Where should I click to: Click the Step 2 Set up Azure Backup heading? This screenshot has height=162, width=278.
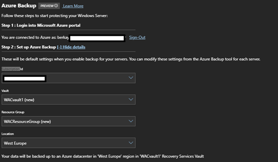pyautogui.click(x=29, y=47)
